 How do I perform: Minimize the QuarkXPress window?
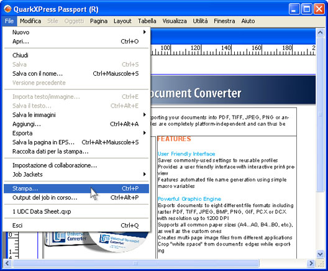click(x=294, y=9)
